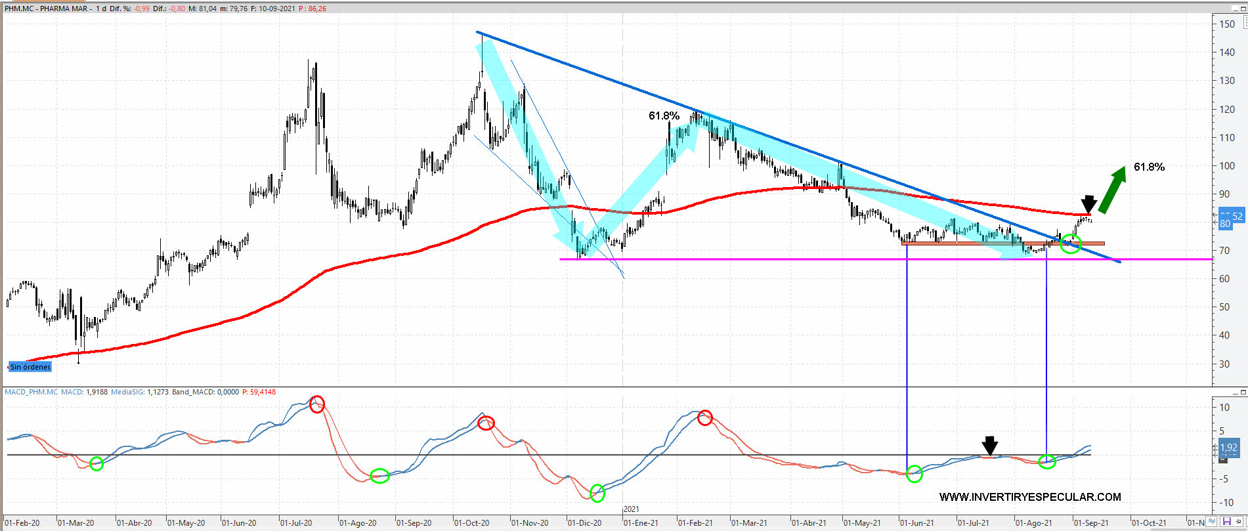
Task: Click the 'Sin órdenes' label
Action: point(30,367)
